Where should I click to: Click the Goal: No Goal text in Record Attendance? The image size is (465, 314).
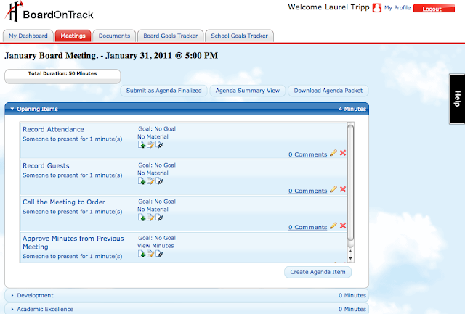[x=157, y=129]
